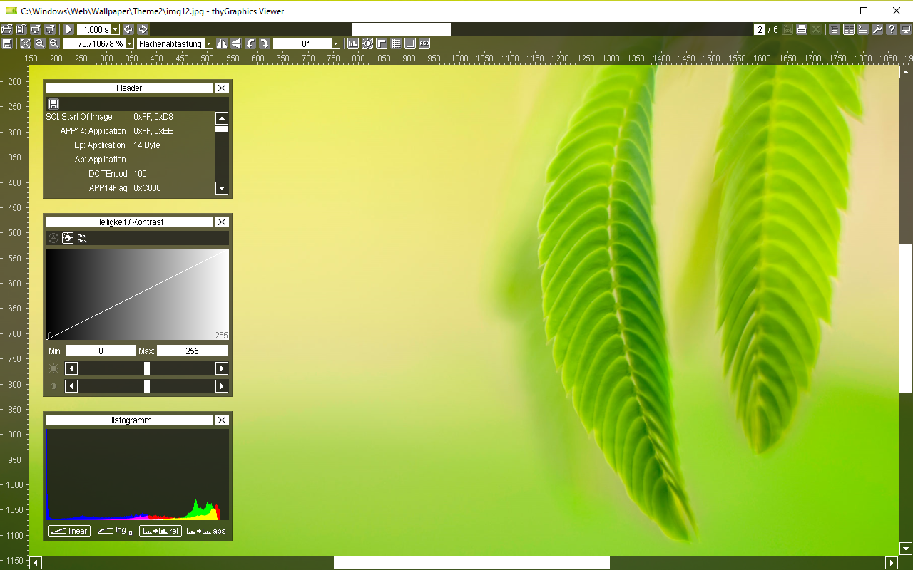
Task: Expand the zoom percentage dropdown
Action: 129,43
